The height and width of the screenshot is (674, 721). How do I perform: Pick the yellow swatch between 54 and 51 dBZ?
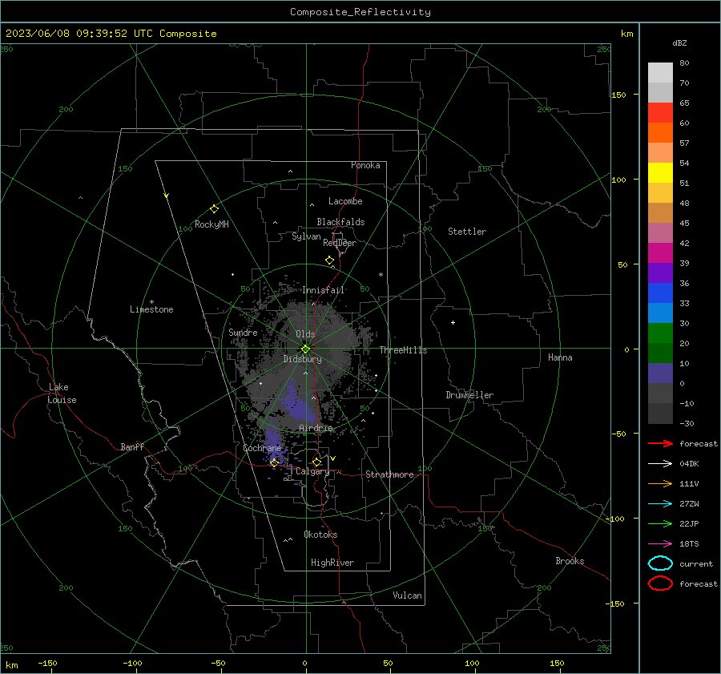point(660,172)
